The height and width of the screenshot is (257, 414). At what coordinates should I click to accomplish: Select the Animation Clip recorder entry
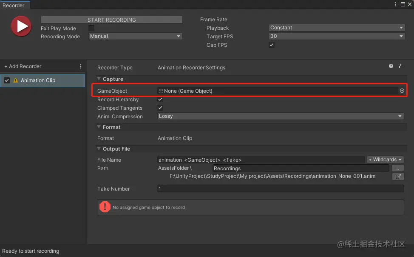pos(43,81)
